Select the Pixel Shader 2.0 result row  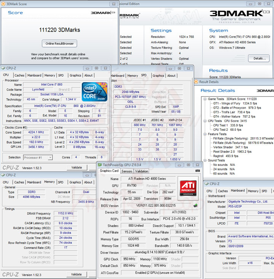click(232, 152)
